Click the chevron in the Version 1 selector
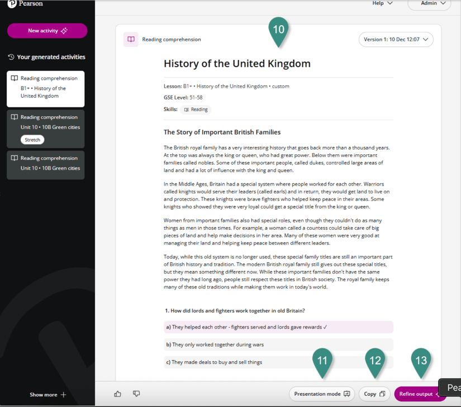Image resolution: width=461 pixels, height=407 pixels. pyautogui.click(x=425, y=39)
